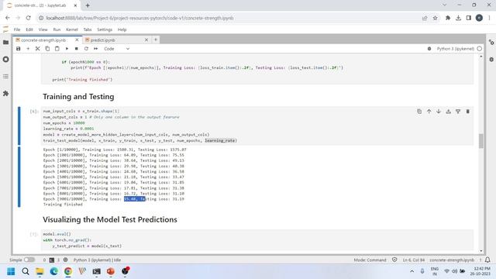Image resolution: width=496 pixels, height=279 pixels.
Task: Insert a cell below the active cell
Action: [x=458, y=112]
